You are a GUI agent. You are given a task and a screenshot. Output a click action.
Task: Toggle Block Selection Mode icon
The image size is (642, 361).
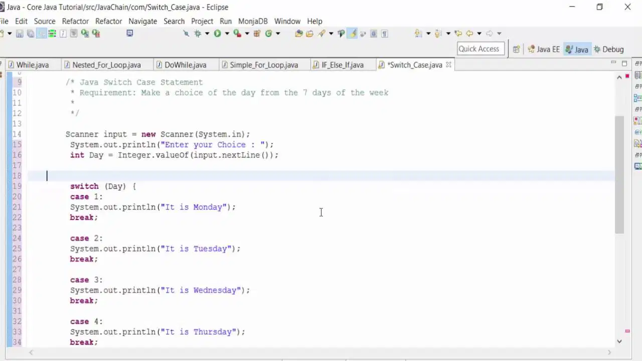(x=374, y=34)
